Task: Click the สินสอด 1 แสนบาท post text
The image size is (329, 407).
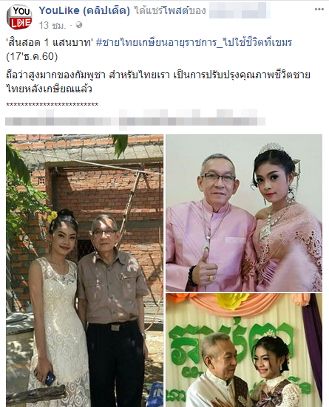Action: (x=49, y=43)
